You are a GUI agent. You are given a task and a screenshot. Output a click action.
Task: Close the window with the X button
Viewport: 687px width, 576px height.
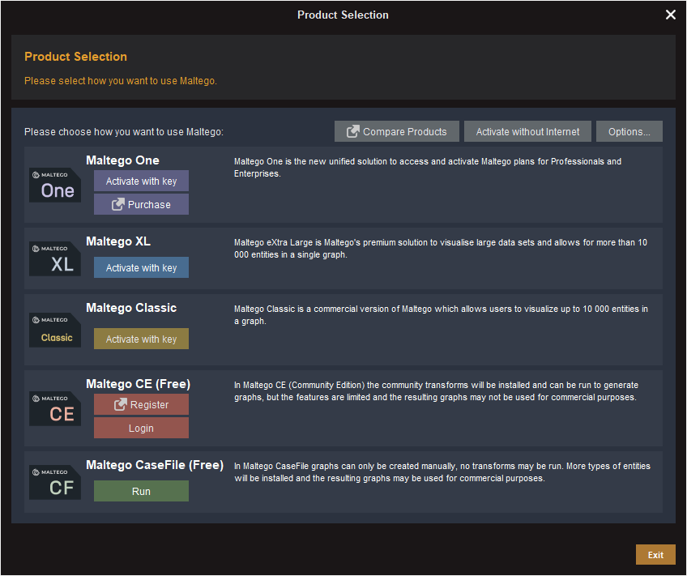point(670,14)
